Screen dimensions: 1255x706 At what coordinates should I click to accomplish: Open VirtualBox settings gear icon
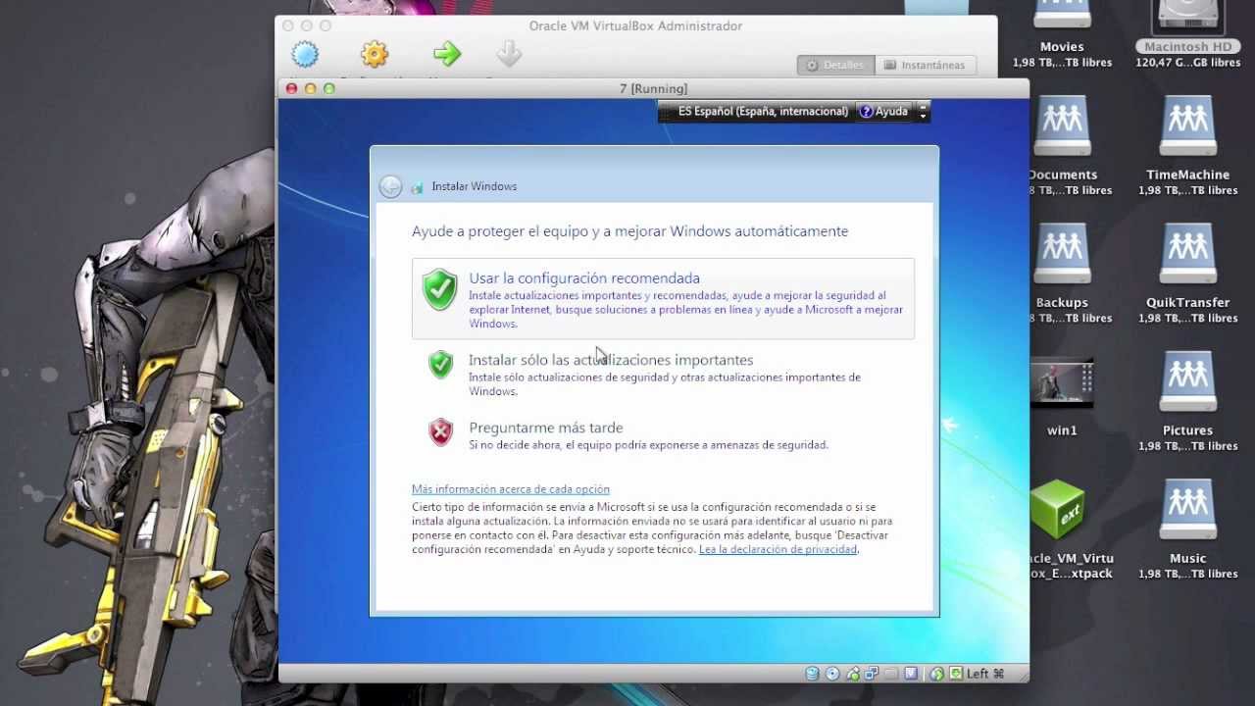375,54
